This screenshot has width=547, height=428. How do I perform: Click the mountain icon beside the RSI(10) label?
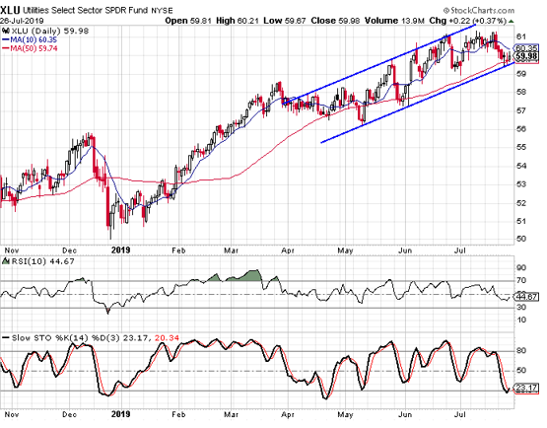(6, 261)
